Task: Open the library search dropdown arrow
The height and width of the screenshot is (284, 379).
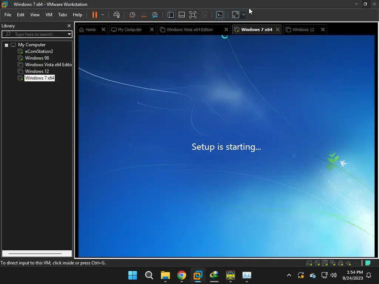Action: click(69, 34)
